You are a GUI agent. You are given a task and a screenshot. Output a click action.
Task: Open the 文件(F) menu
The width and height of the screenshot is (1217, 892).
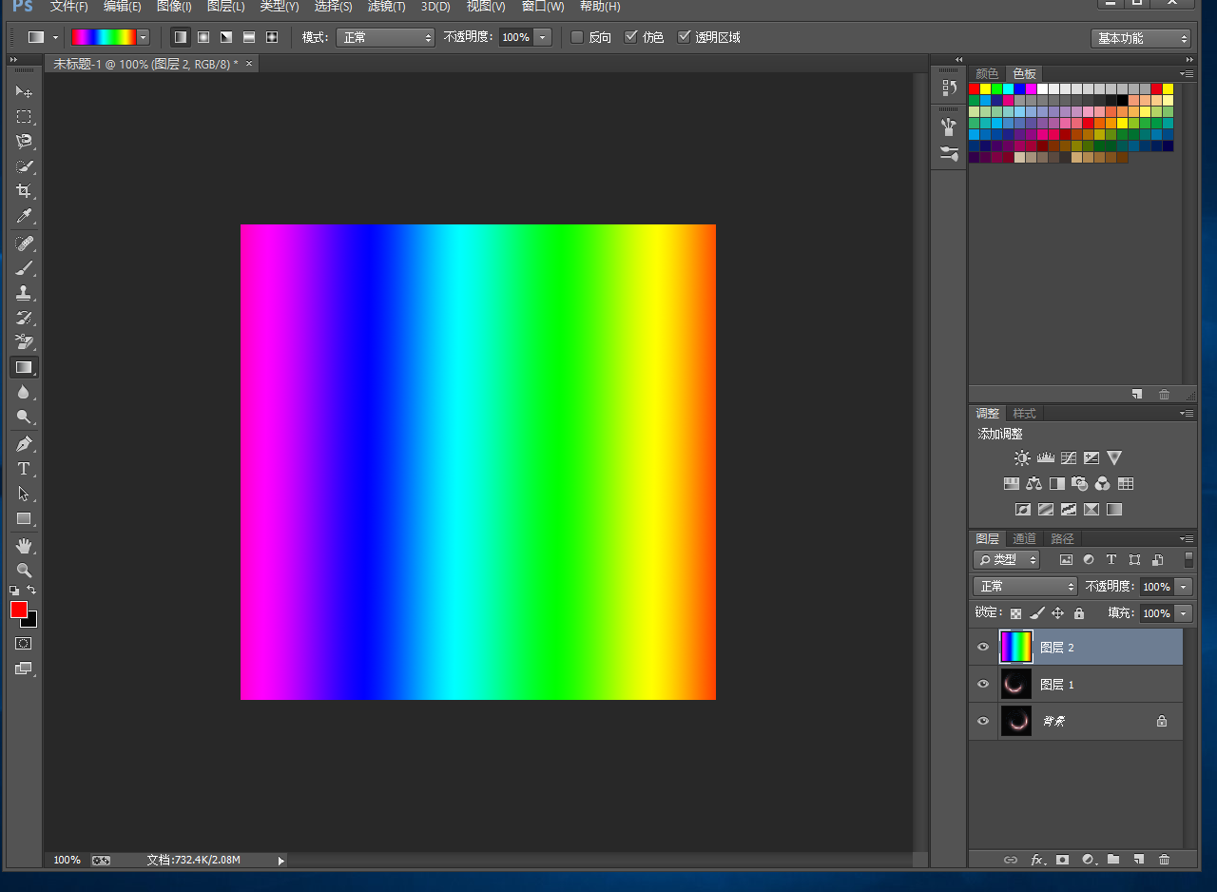69,7
